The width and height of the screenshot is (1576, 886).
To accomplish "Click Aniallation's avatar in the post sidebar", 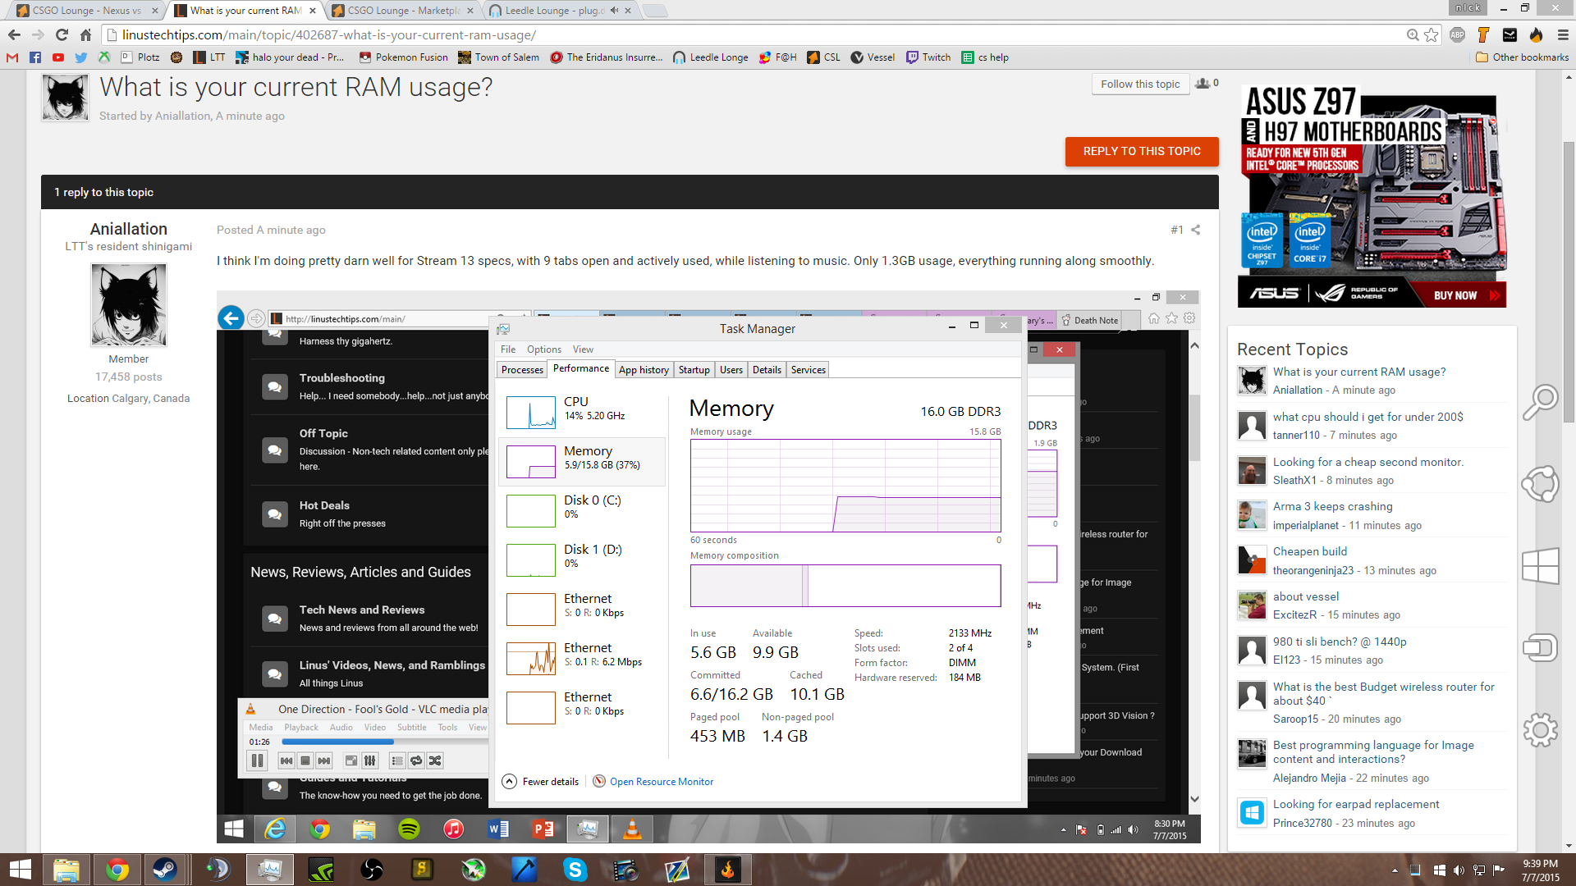I will click(x=129, y=304).
